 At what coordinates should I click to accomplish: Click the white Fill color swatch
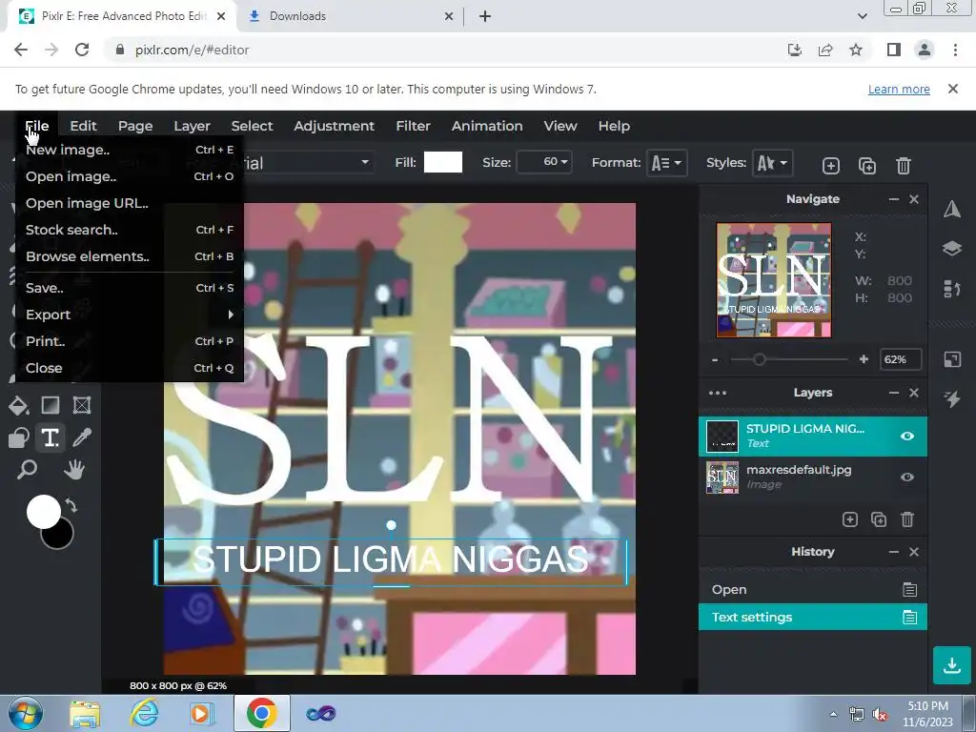pos(442,162)
